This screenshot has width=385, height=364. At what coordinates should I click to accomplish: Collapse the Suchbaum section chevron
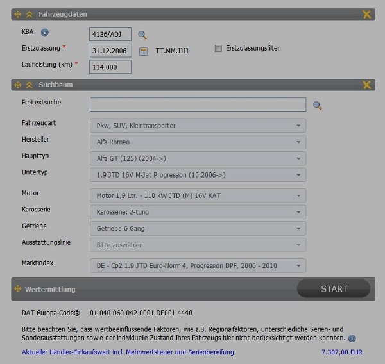[29, 85]
